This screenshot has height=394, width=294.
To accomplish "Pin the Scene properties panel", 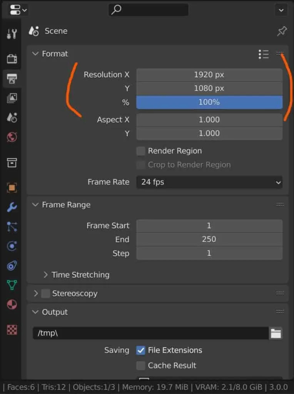I will [x=282, y=31].
